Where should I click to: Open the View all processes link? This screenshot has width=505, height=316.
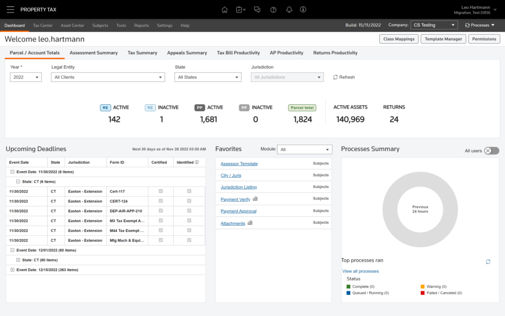pyautogui.click(x=360, y=271)
